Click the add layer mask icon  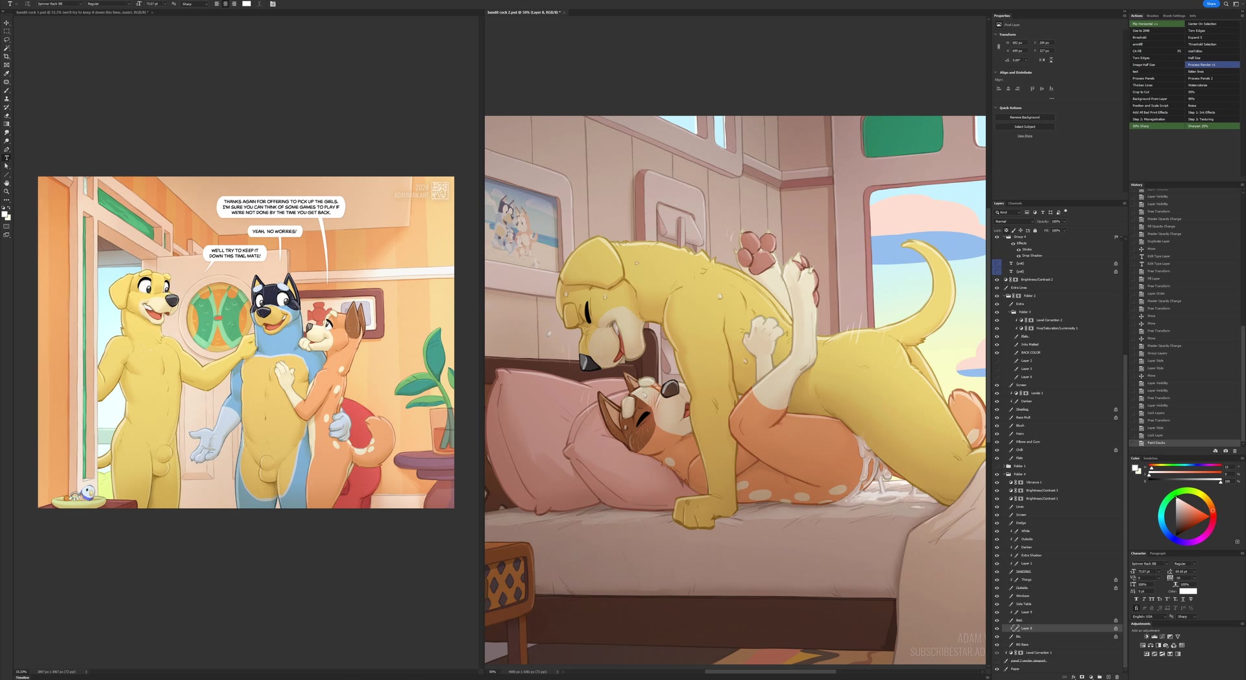(1082, 677)
